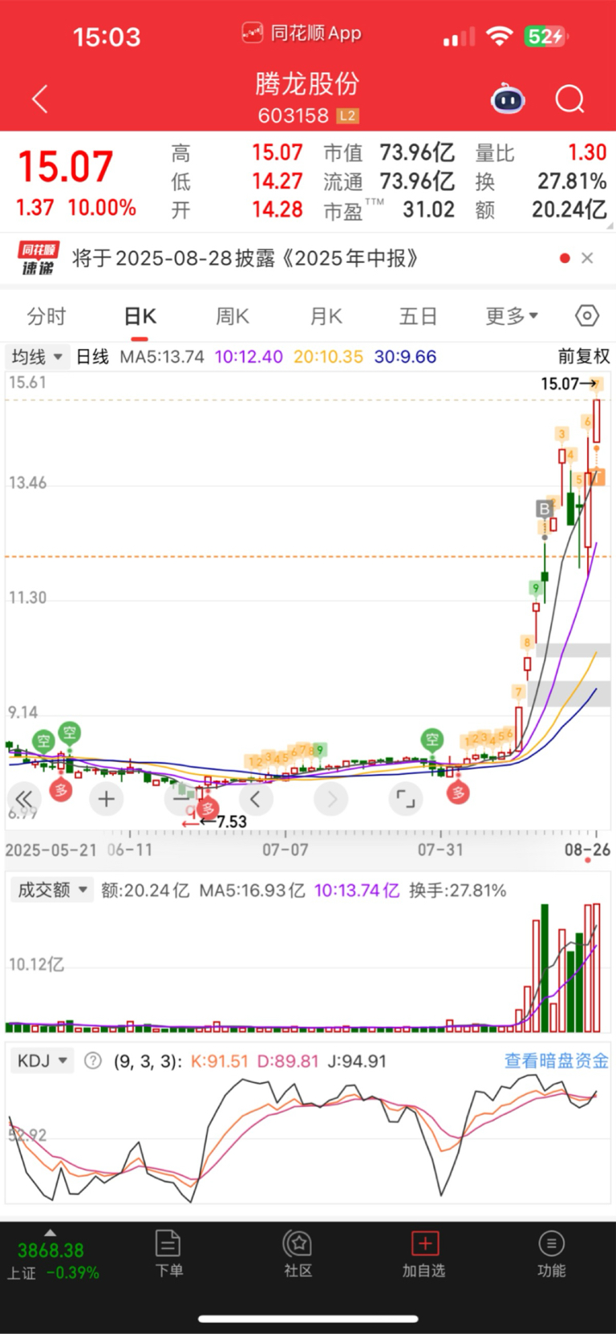Tap latest candlestick at 08-26
The width and height of the screenshot is (616, 1334).
pyautogui.click(x=596, y=421)
